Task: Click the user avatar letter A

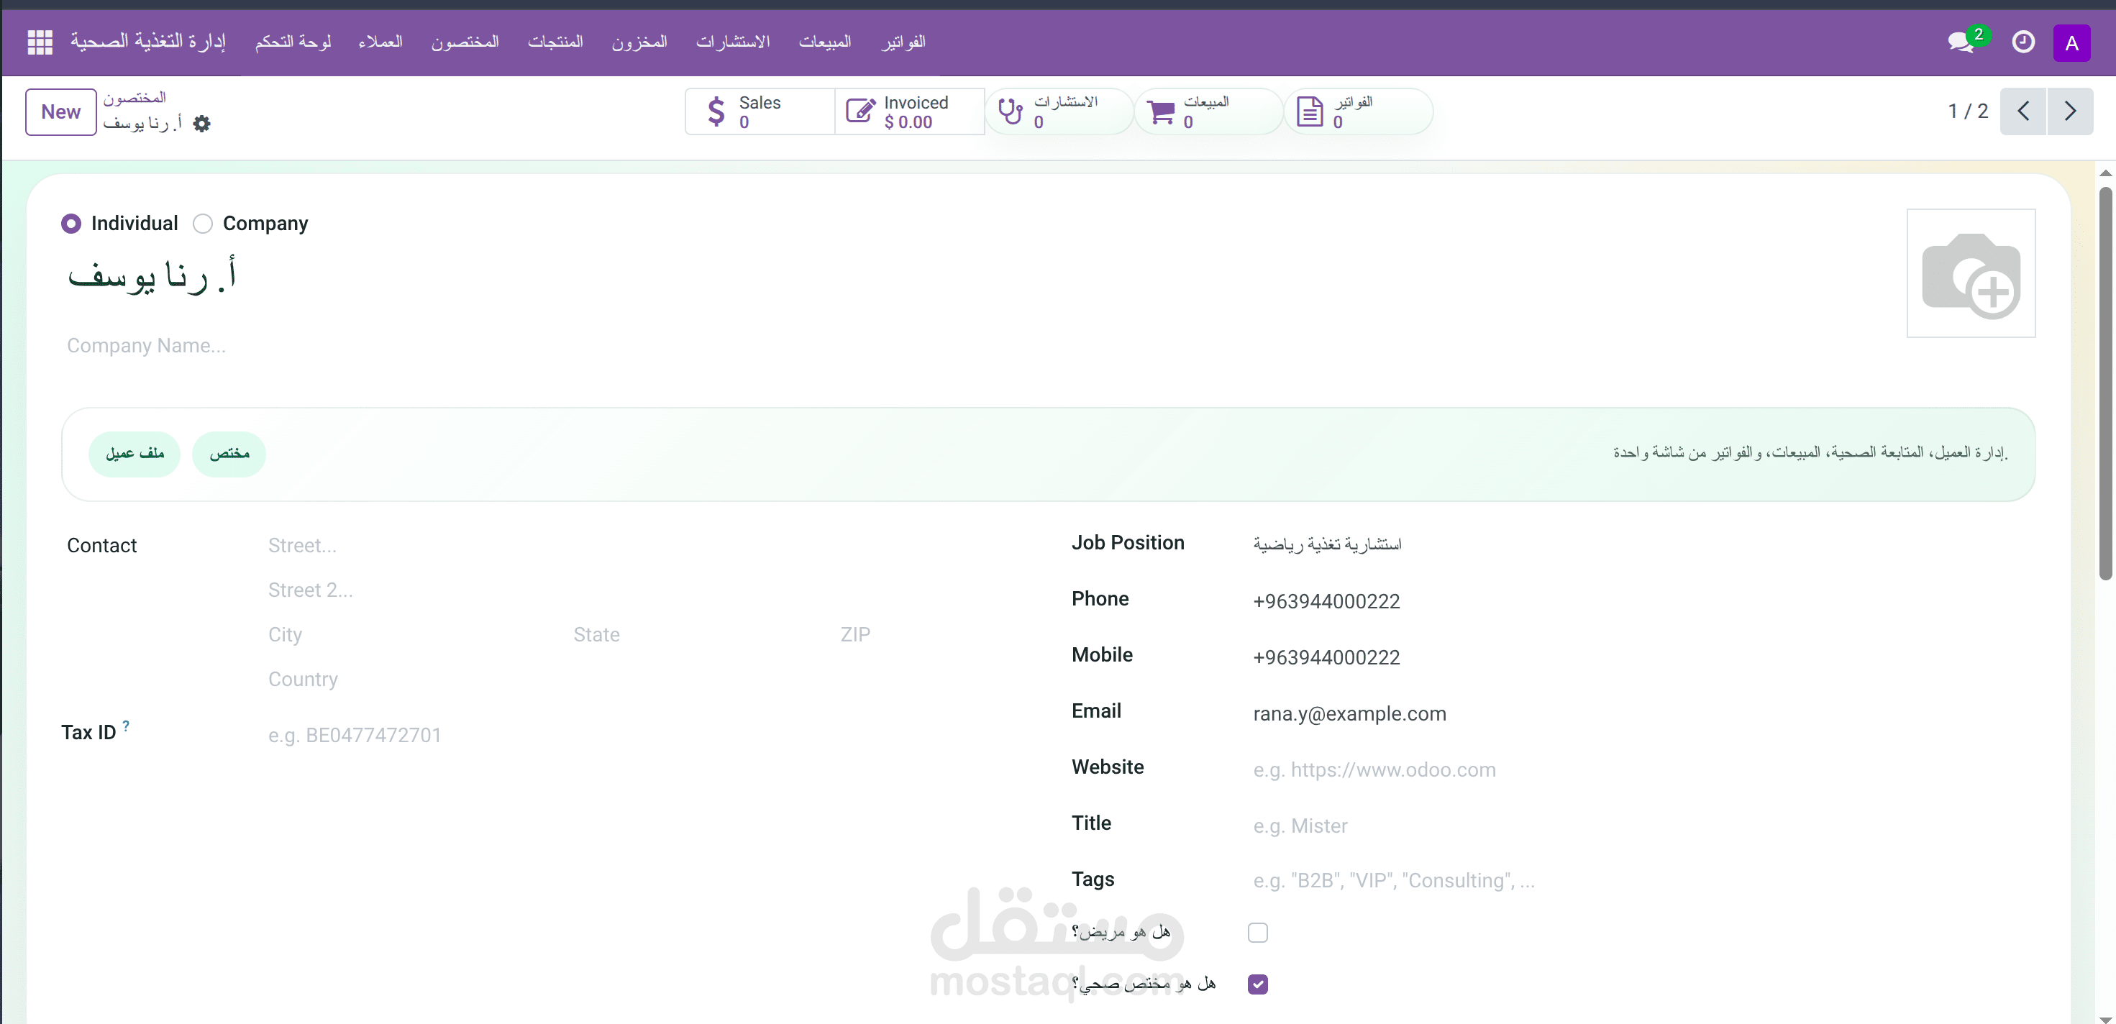Action: 2071,42
